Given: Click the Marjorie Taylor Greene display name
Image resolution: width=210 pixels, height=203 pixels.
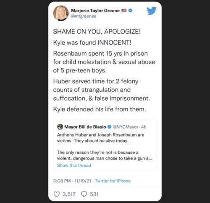Looking at the screenshot, I should [95, 11].
